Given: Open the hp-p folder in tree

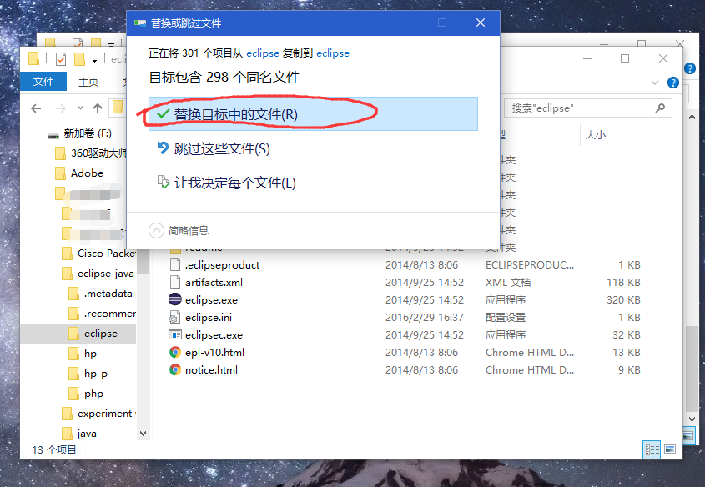Looking at the screenshot, I should [x=88, y=374].
